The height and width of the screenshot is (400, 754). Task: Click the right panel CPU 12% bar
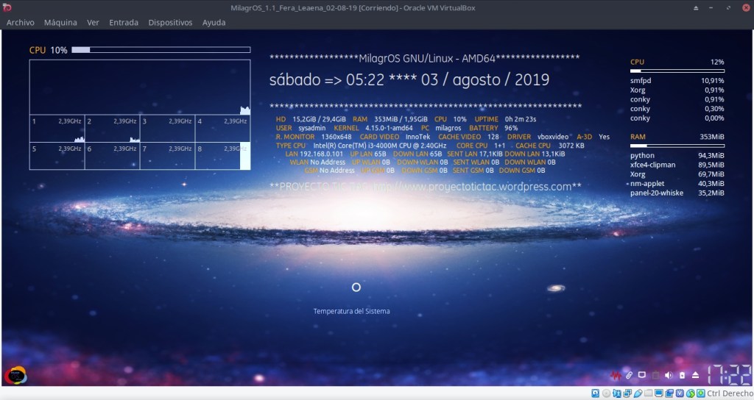(x=677, y=71)
